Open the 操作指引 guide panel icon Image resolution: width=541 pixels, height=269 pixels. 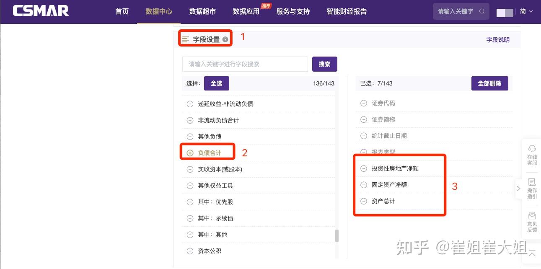point(532,188)
